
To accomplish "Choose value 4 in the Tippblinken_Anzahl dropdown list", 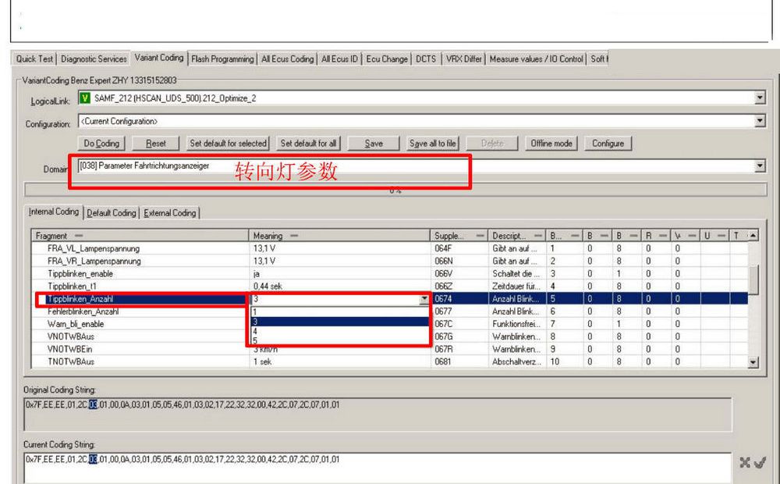I will (x=255, y=331).
